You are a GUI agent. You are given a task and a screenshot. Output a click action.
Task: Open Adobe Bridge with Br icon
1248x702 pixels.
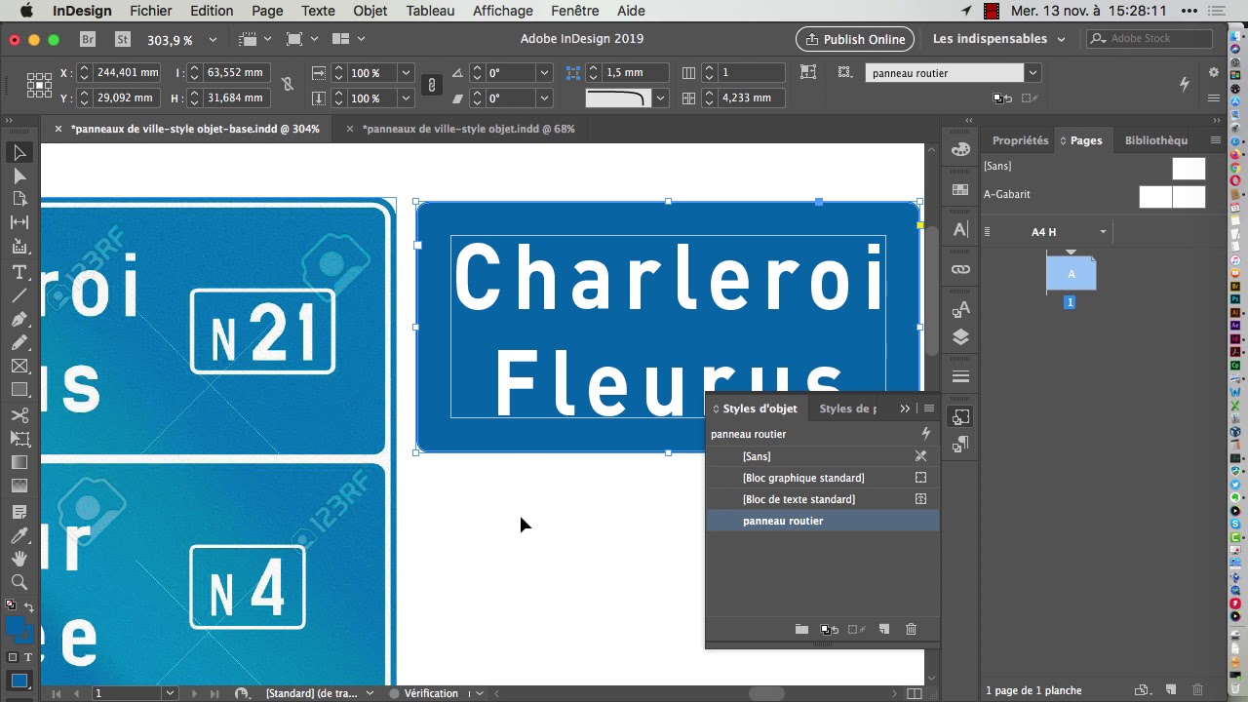88,39
